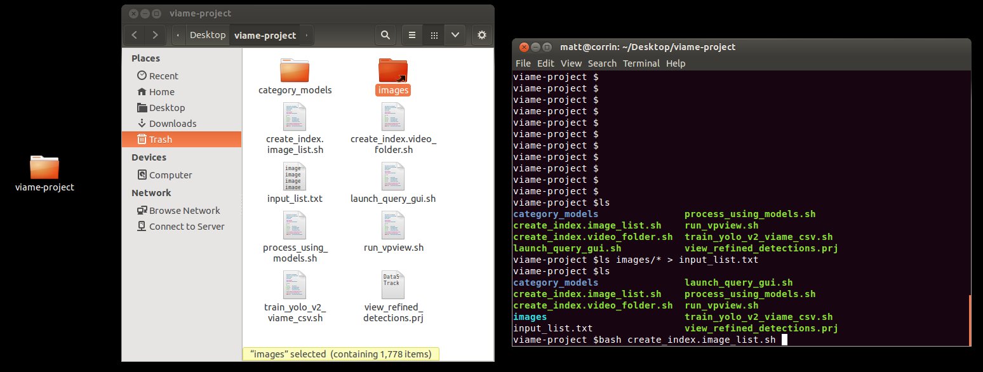The width and height of the screenshot is (983, 372).
Task: Go forward with the right arrow button
Action: 156,35
